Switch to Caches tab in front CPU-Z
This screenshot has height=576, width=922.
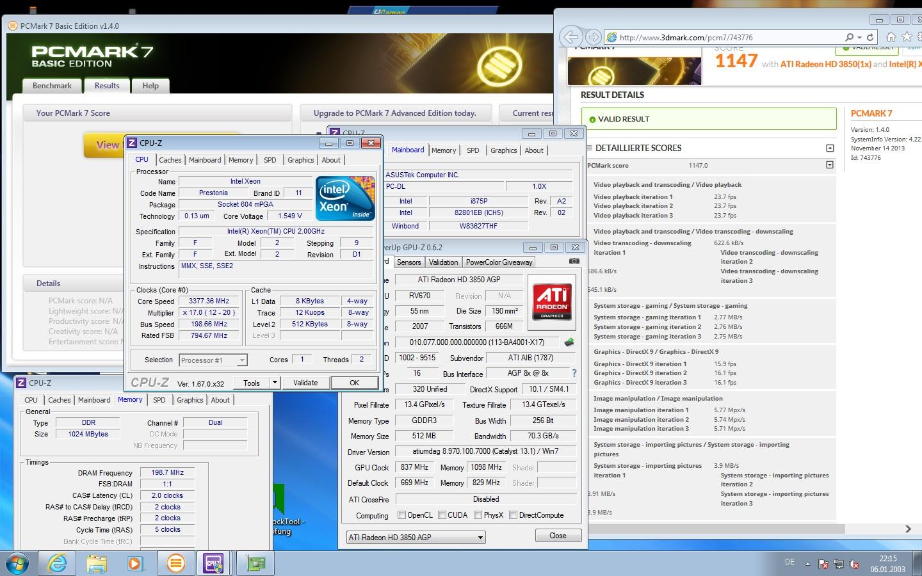tap(170, 160)
